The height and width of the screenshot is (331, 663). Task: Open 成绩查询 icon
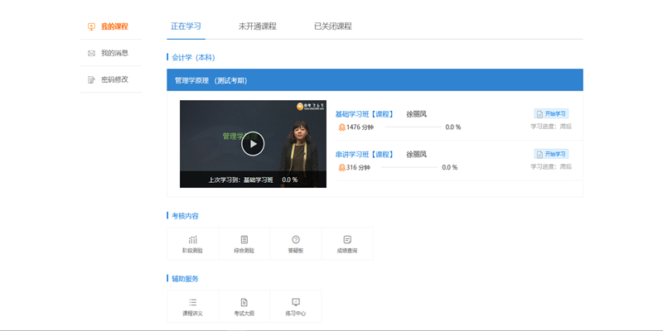click(347, 240)
